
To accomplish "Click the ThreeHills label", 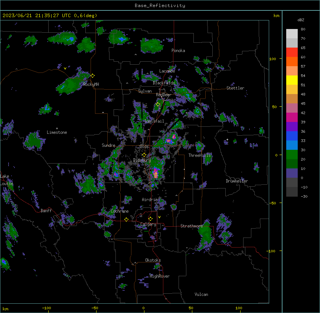I will 199,155.
